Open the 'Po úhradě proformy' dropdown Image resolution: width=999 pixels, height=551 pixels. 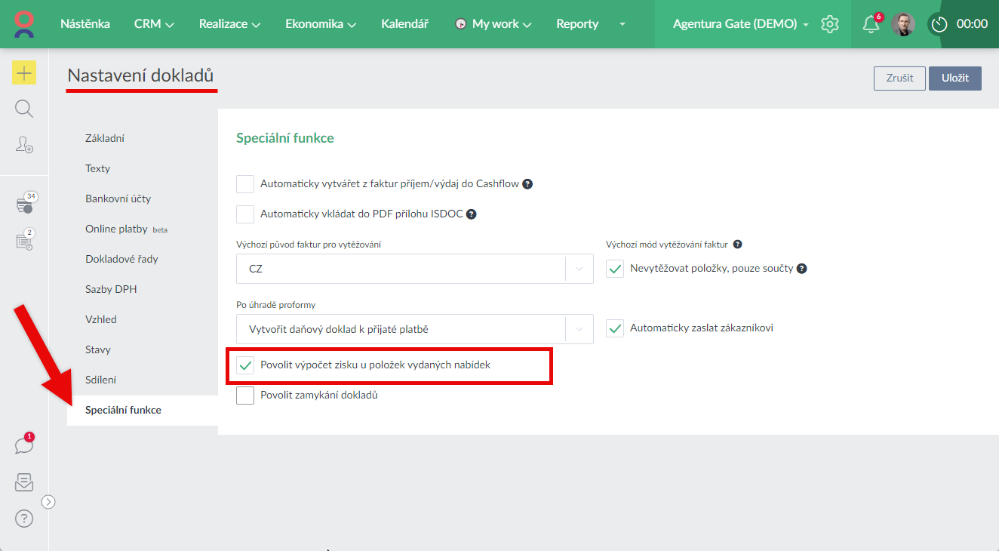tap(579, 329)
